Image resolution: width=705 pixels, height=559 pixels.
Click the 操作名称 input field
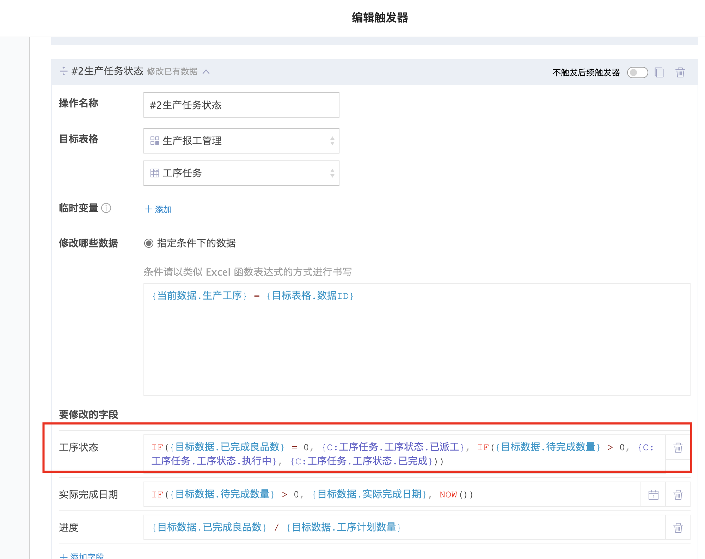pos(241,105)
